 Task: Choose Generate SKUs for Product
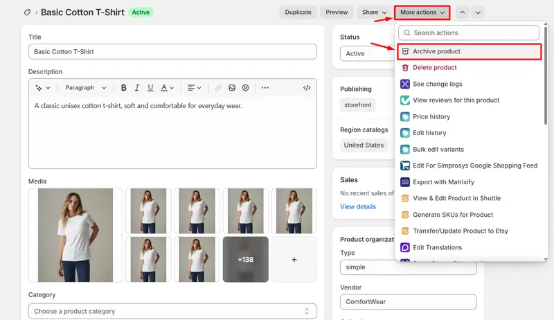coord(470,215)
